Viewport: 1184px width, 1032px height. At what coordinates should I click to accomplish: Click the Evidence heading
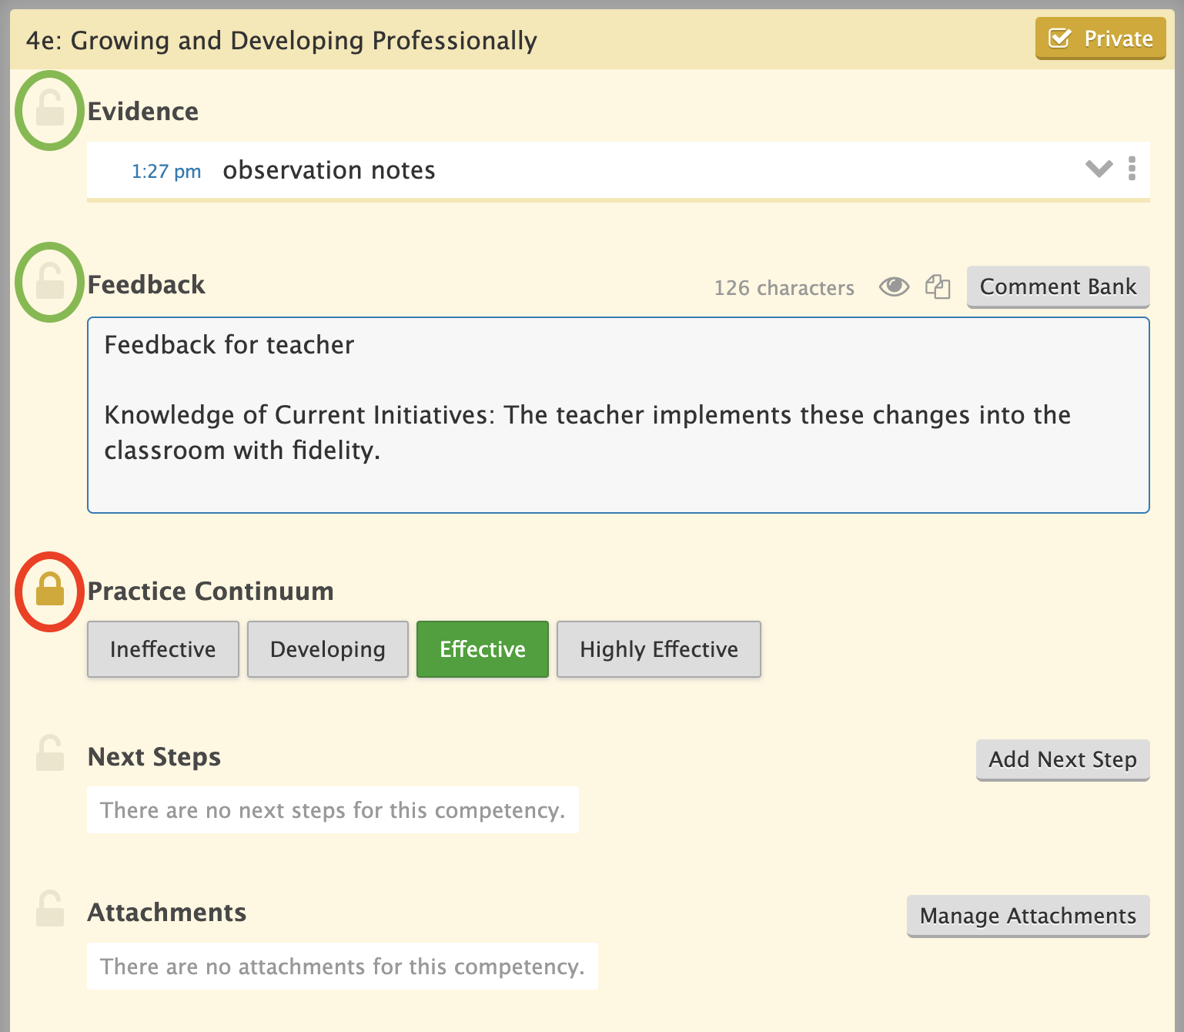pos(142,112)
